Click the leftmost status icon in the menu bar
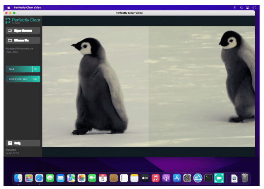 click(x=235, y=7)
